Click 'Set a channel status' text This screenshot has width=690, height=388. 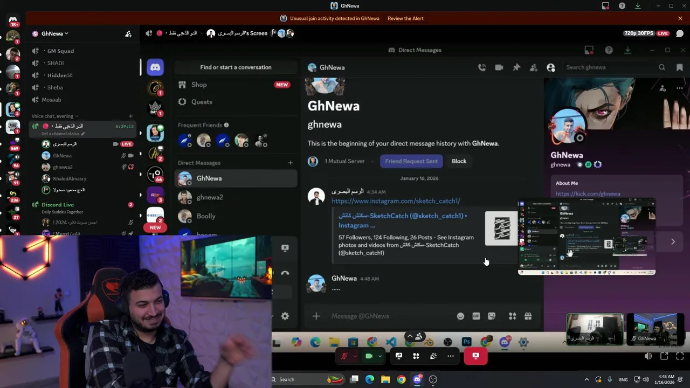61,134
